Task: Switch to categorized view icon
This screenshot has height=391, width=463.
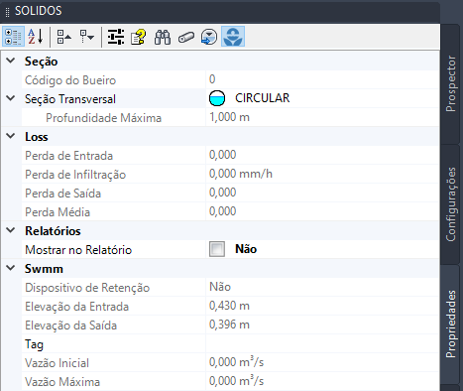Action: click(13, 37)
